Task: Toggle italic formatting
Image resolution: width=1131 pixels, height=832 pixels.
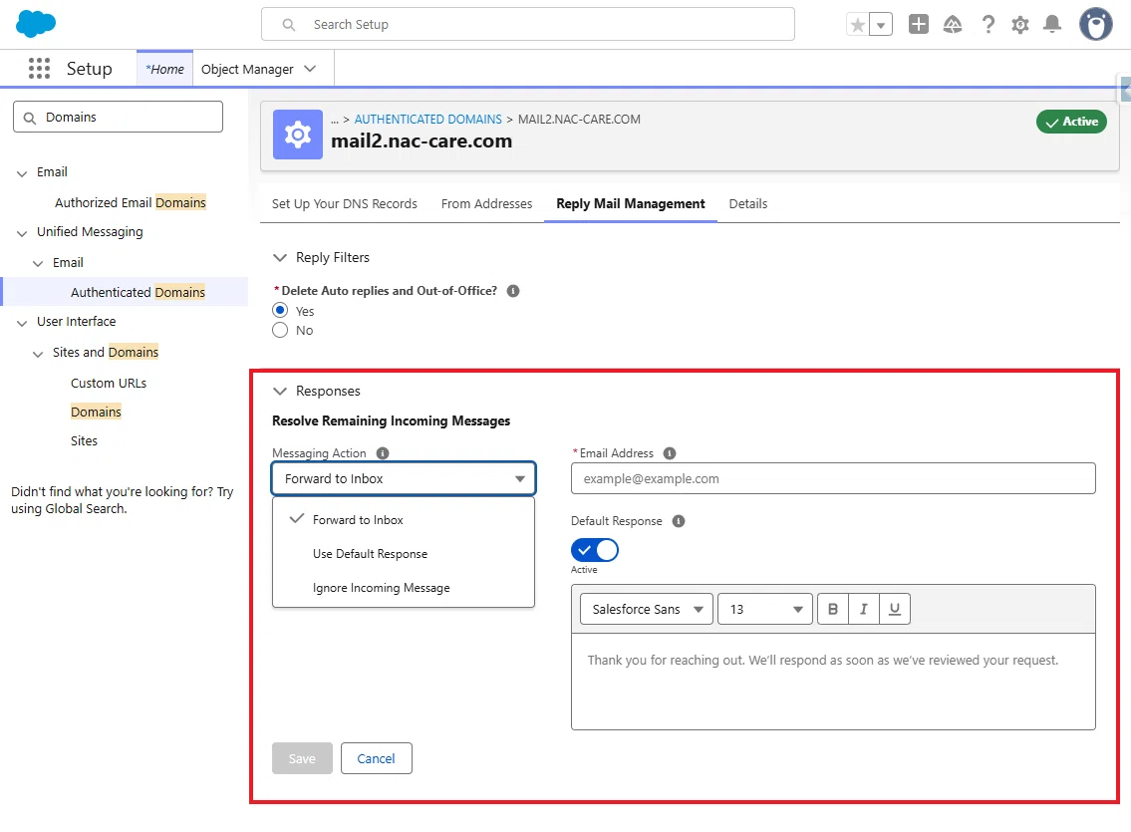Action: coord(863,609)
